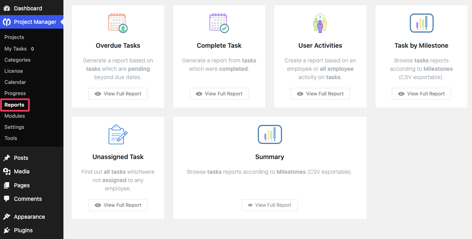The height and width of the screenshot is (239, 472).
Task: Click the Summary bar chart icon
Action: pyautogui.click(x=270, y=134)
